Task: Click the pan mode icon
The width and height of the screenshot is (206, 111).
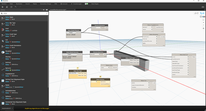Action: pos(204,28)
